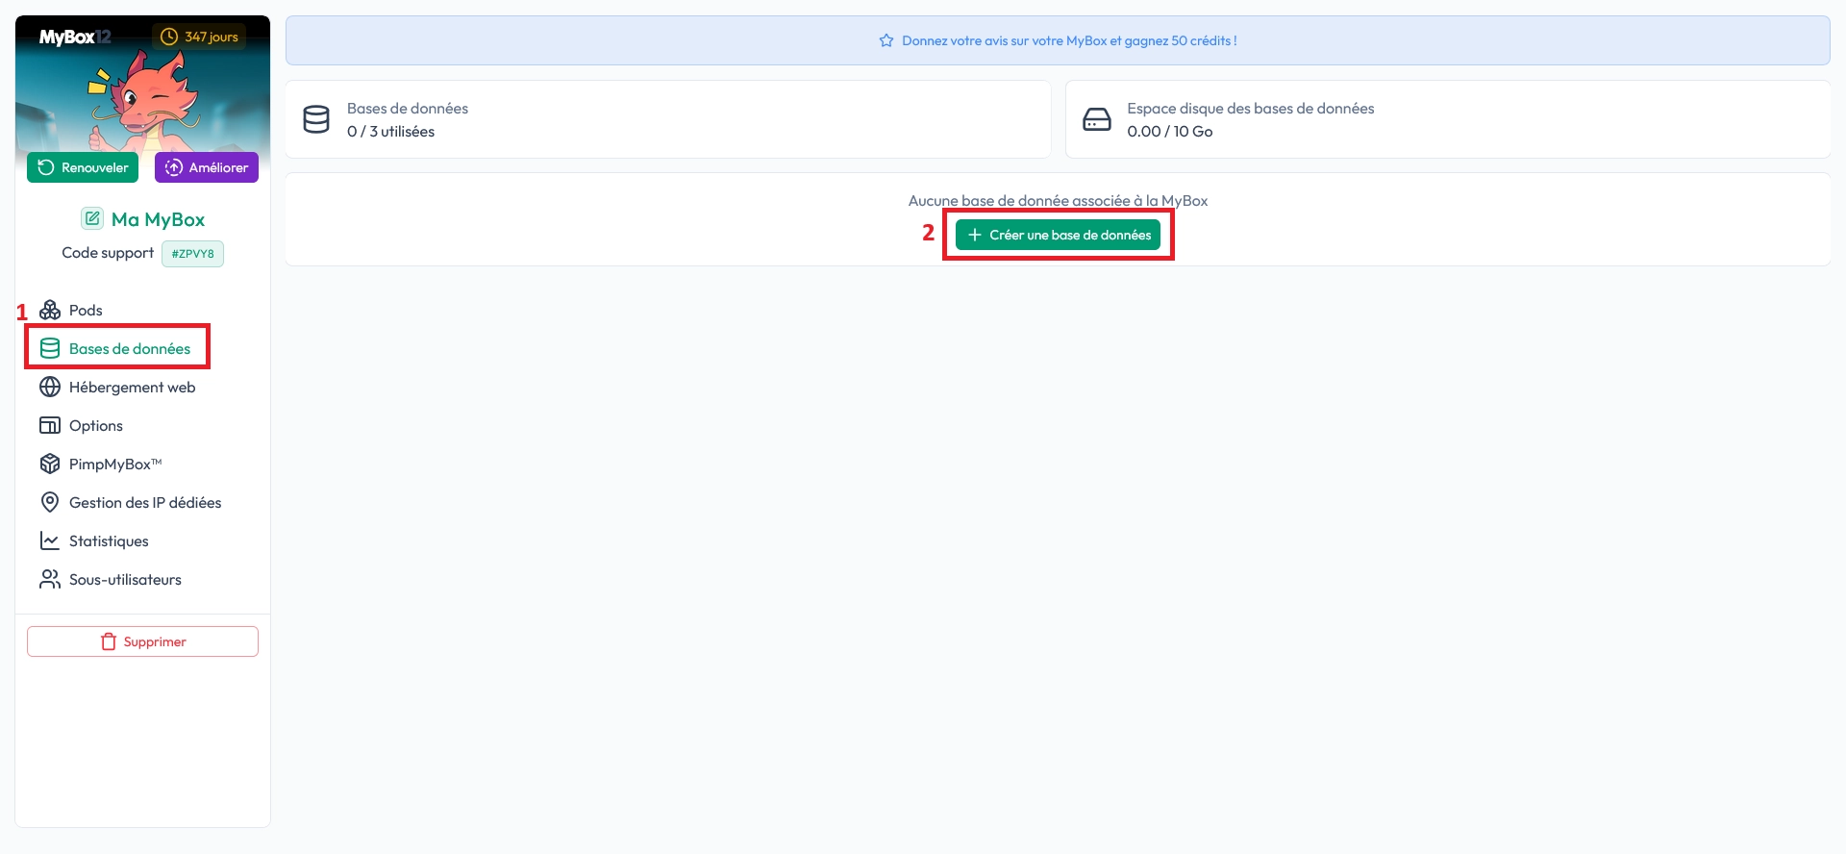Click the Options panel icon
The height and width of the screenshot is (854, 1846).
coord(50,425)
